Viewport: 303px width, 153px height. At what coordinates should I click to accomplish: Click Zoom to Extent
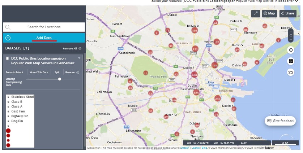pos(14,73)
